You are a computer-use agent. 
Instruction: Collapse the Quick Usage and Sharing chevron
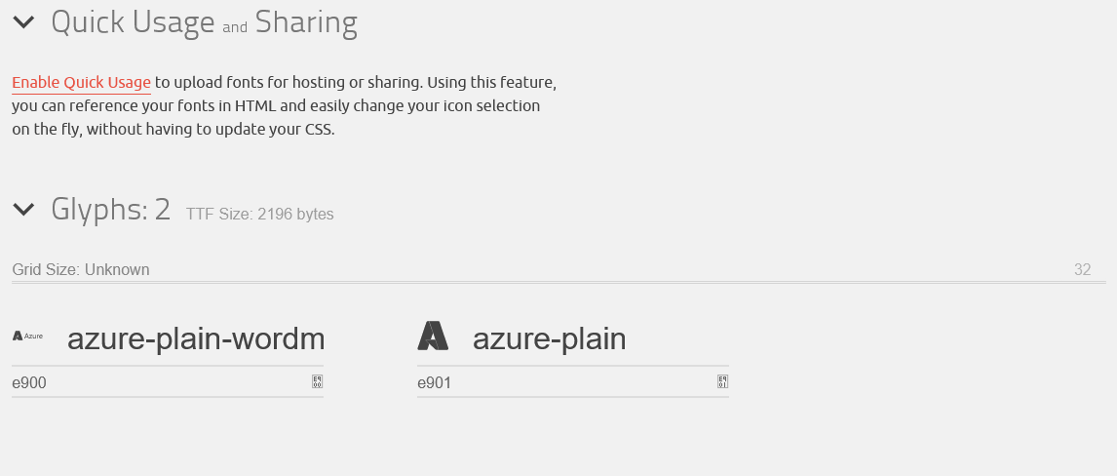24,22
